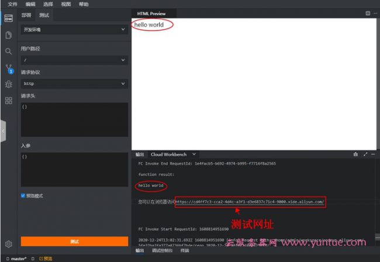This screenshot has height=262, width=380.
Task: Open the 文件 menu
Action: click(x=12, y=4)
